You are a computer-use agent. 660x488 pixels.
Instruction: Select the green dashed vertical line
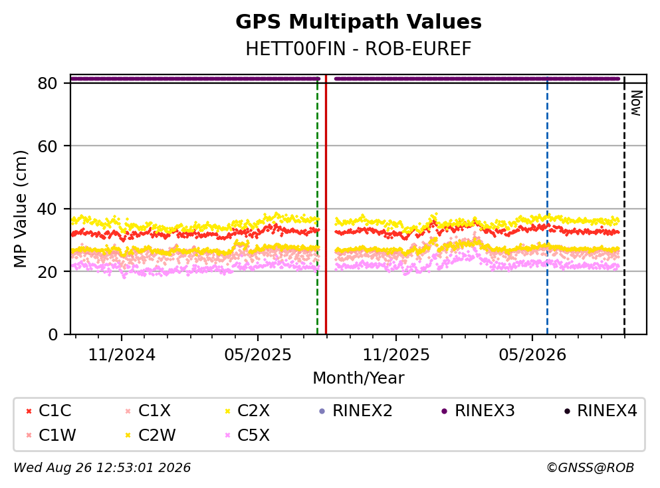(318, 205)
